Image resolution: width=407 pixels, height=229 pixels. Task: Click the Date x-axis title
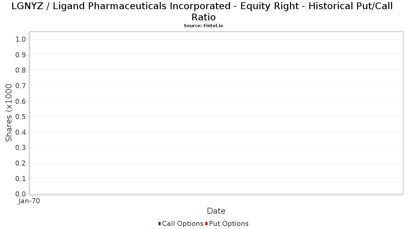(x=216, y=211)
